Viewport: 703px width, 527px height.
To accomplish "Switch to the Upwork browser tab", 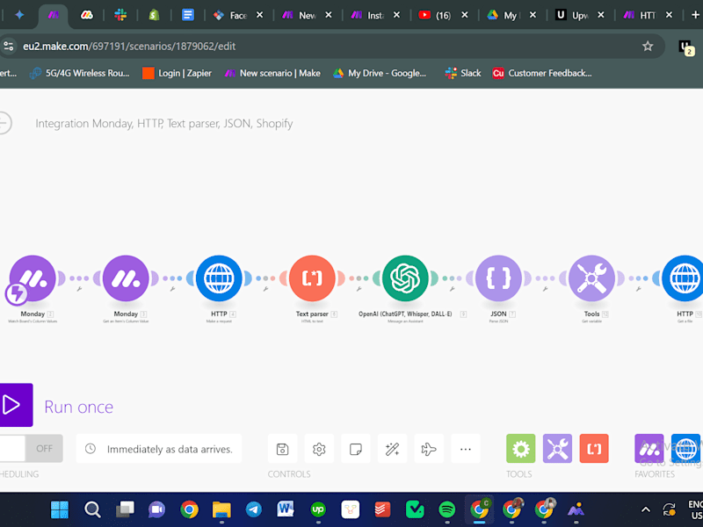I will pos(578,15).
